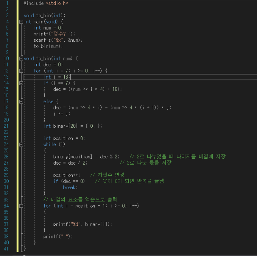This screenshot has height=256, width=257.
Task: Click the 'if (dec == 0)' condition
Action: (x=69, y=181)
